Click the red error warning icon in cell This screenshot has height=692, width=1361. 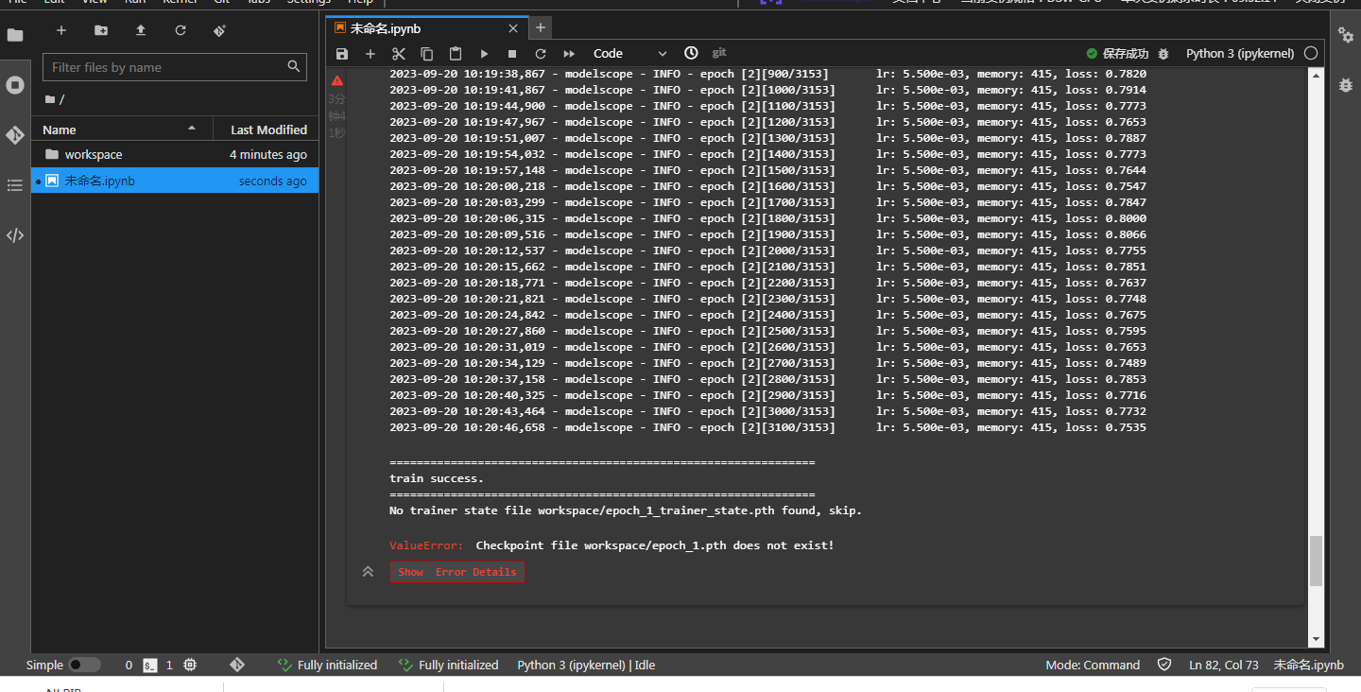tap(337, 80)
